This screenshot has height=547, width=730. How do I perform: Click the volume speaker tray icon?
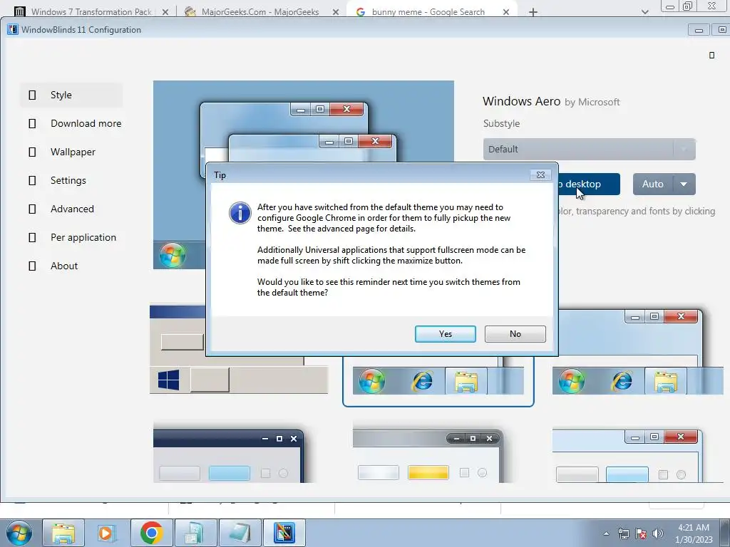[658, 533]
